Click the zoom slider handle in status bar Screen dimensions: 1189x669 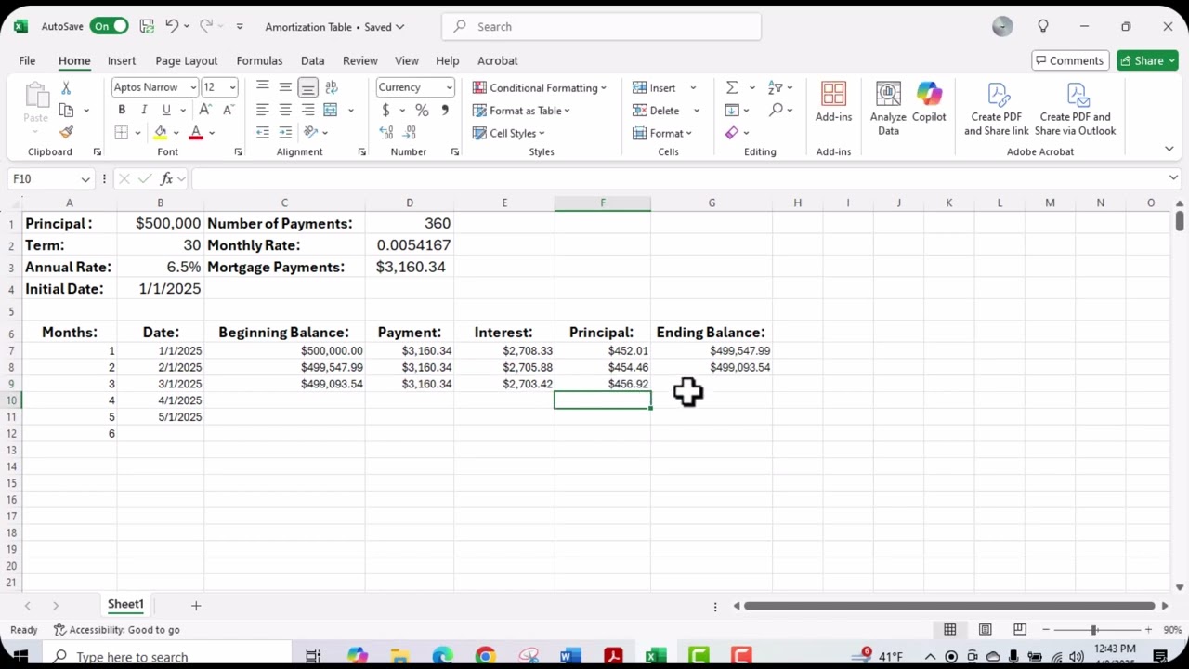tap(1094, 630)
